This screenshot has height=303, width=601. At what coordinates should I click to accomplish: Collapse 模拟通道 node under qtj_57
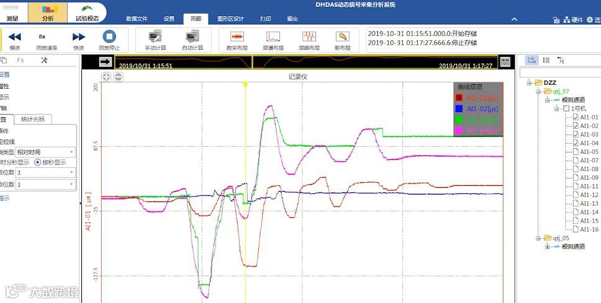click(x=548, y=100)
